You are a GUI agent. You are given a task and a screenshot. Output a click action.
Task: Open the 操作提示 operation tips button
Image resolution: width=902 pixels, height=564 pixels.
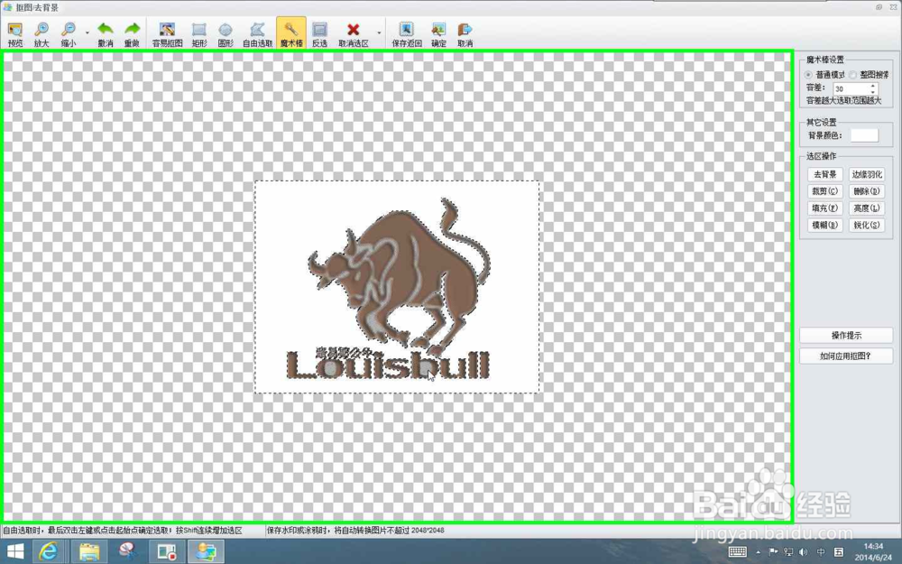pyautogui.click(x=846, y=335)
